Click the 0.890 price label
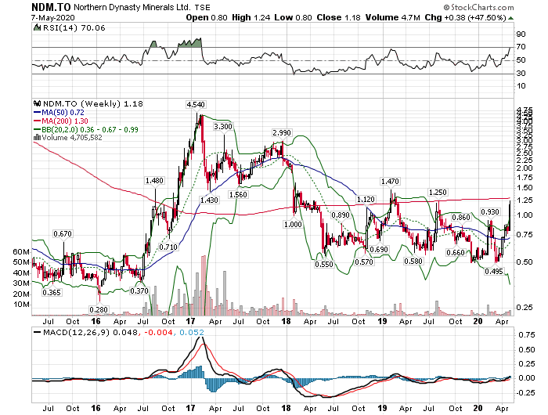Image resolution: width=548 pixels, height=415 pixels. pyautogui.click(x=341, y=215)
